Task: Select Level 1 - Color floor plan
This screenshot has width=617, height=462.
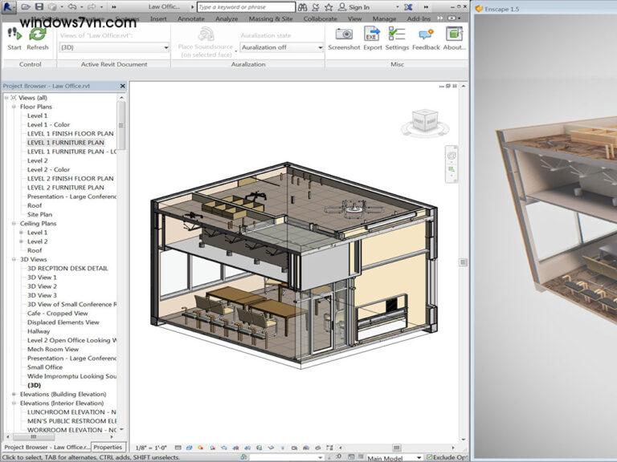Action: coord(48,124)
